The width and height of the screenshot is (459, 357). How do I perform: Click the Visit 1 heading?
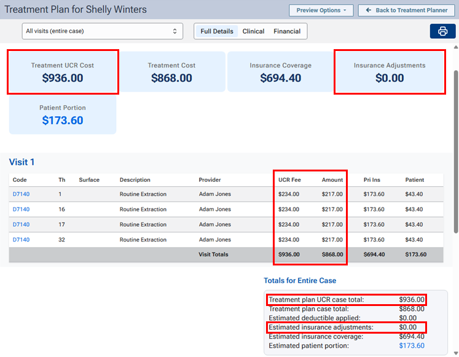[22, 162]
